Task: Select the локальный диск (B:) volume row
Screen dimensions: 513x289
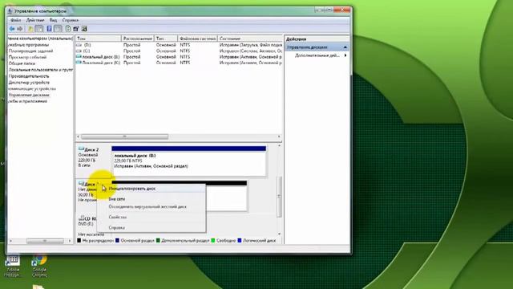Action: [x=179, y=57]
